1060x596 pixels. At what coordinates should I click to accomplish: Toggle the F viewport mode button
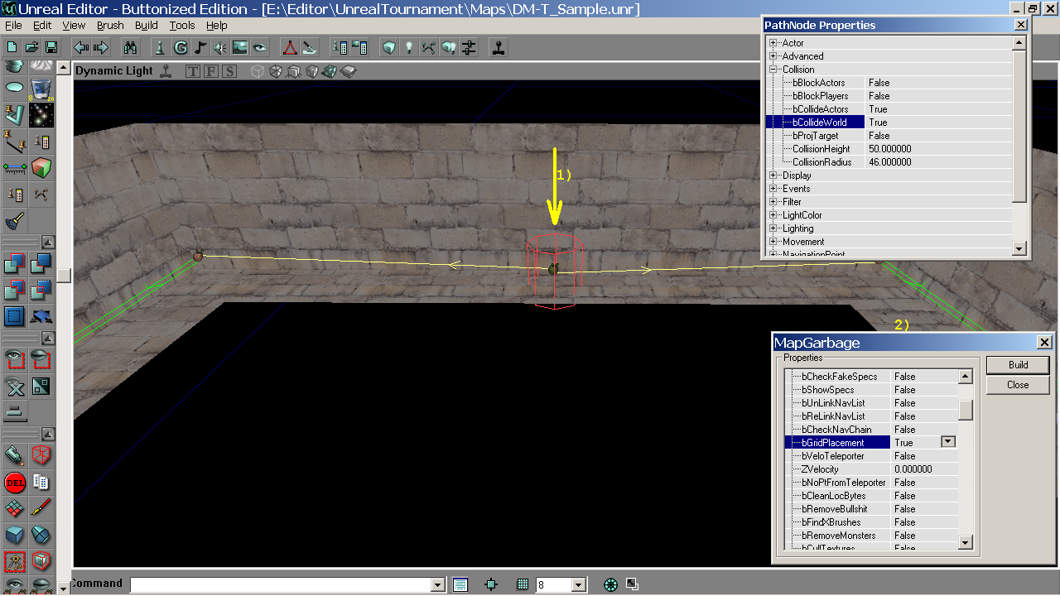pyautogui.click(x=211, y=71)
